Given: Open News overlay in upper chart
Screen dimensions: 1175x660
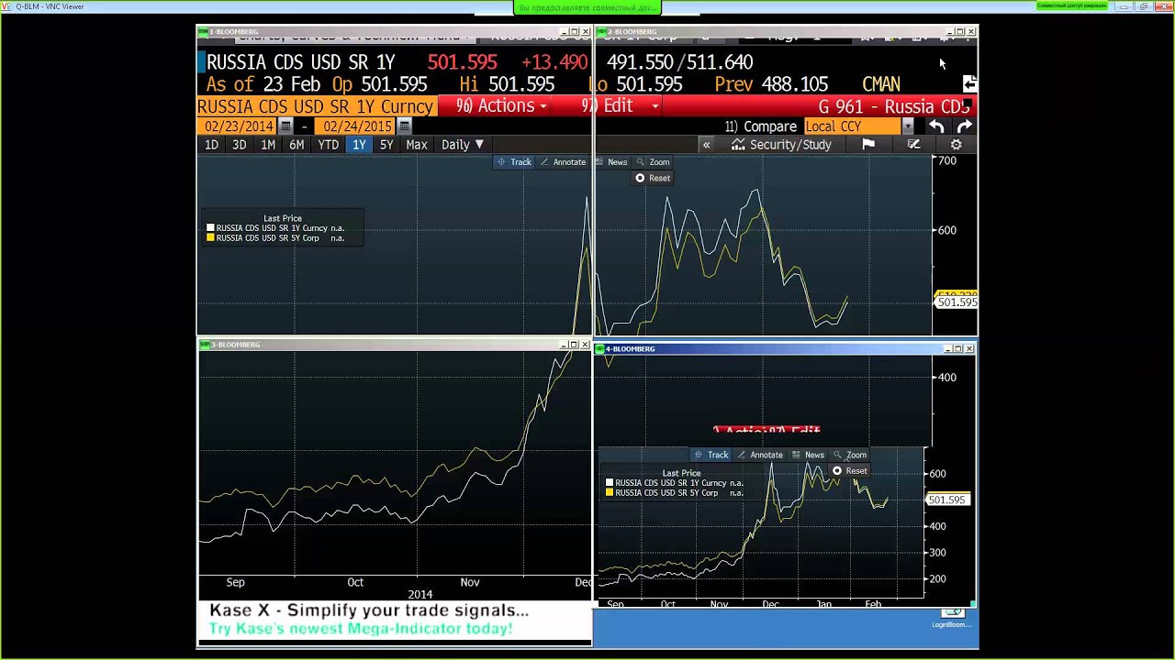Looking at the screenshot, I should (611, 162).
